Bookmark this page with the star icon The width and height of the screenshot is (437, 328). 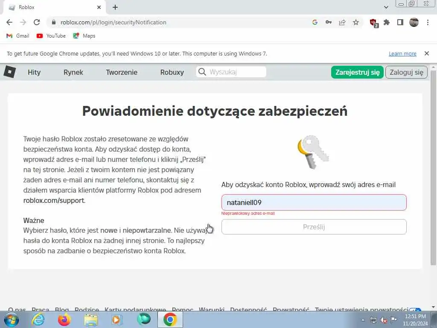356,22
